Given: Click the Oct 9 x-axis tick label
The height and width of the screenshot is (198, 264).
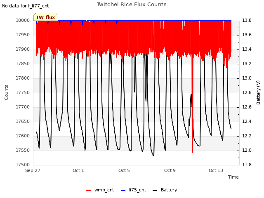Looking at the screenshot, I should click(x=170, y=170).
